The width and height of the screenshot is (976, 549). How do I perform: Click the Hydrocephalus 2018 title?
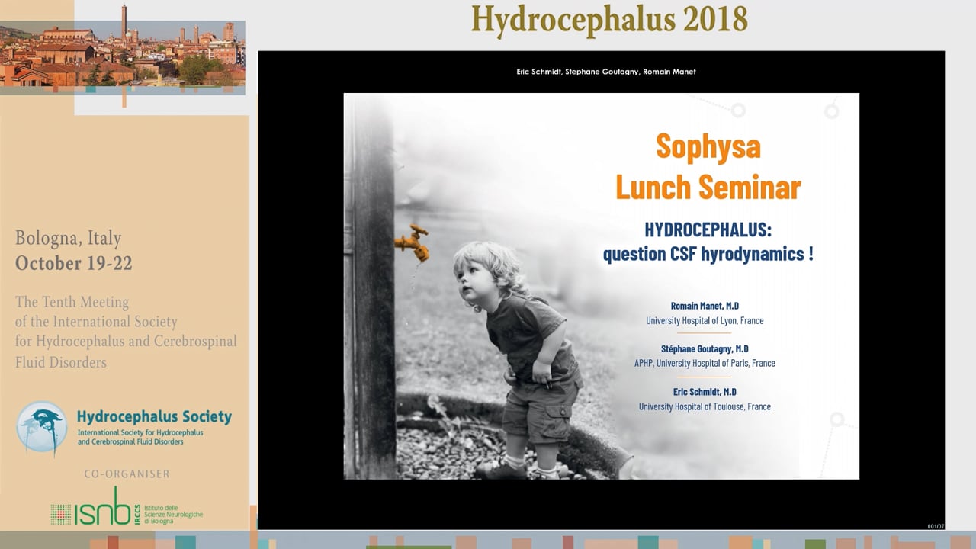[x=609, y=20]
